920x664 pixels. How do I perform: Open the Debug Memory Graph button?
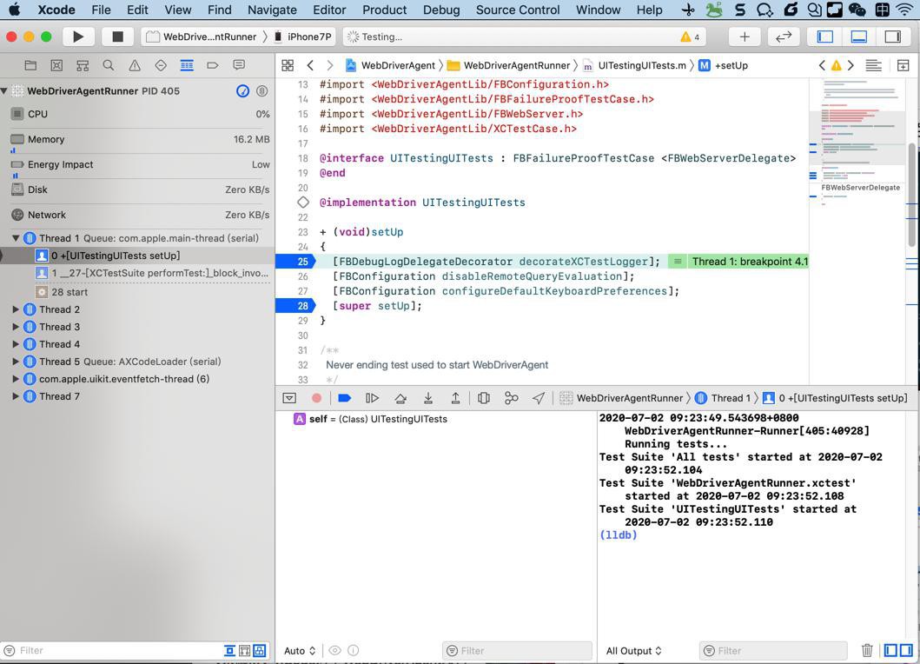[x=511, y=398]
